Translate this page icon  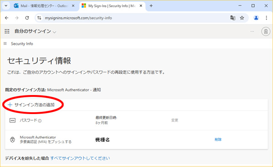point(233,18)
